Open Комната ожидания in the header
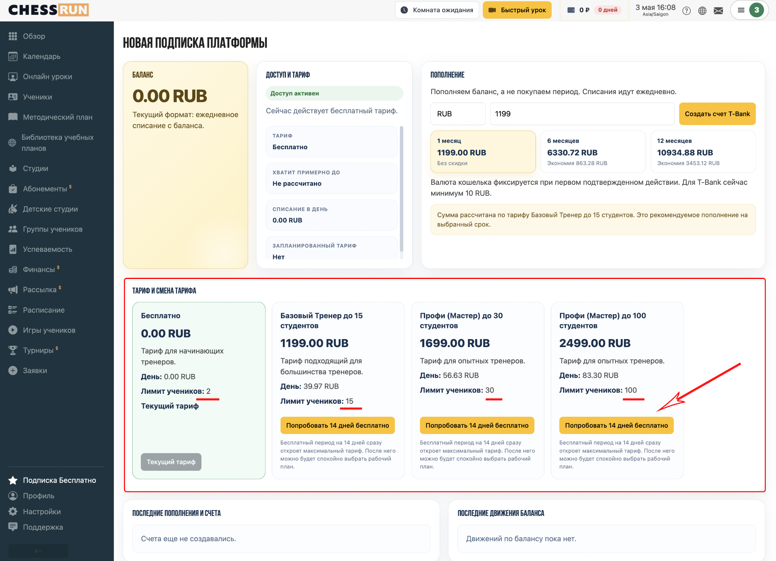Image resolution: width=776 pixels, height=561 pixels. 437,10
